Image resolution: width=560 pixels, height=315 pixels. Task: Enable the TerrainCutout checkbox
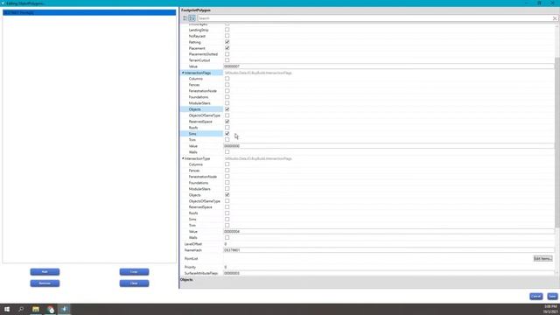227,60
